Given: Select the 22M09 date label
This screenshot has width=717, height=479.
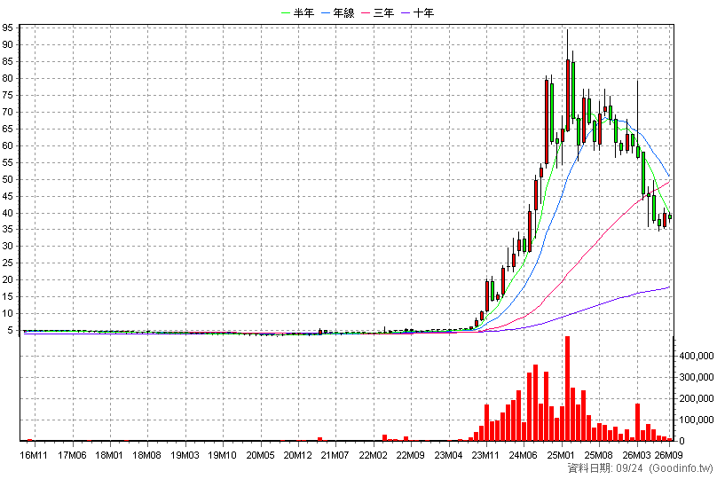Looking at the screenshot, I should [x=411, y=455].
